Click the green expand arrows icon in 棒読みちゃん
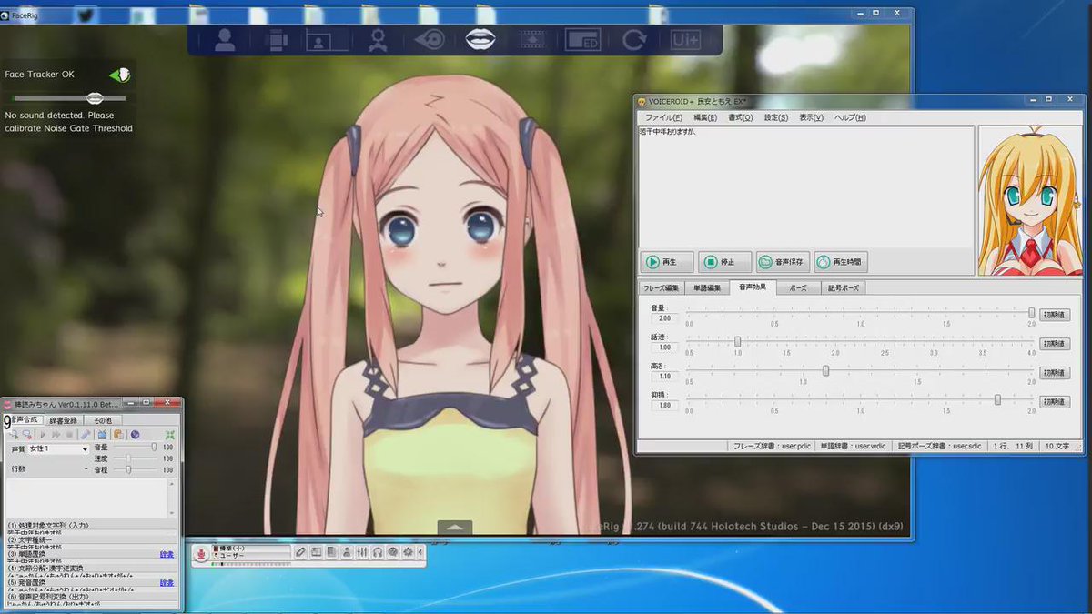Image resolution: width=1092 pixels, height=614 pixels. pyautogui.click(x=169, y=435)
